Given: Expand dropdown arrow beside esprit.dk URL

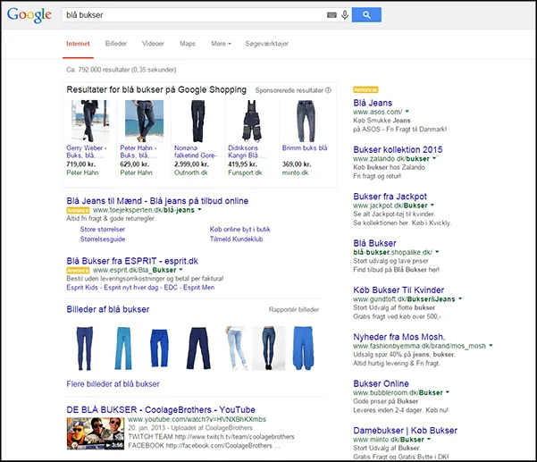Looking at the screenshot, I should pos(180,270).
